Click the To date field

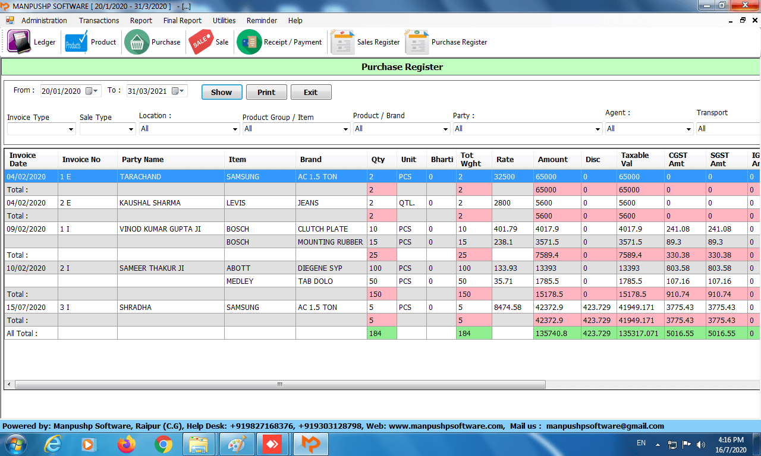click(x=157, y=91)
